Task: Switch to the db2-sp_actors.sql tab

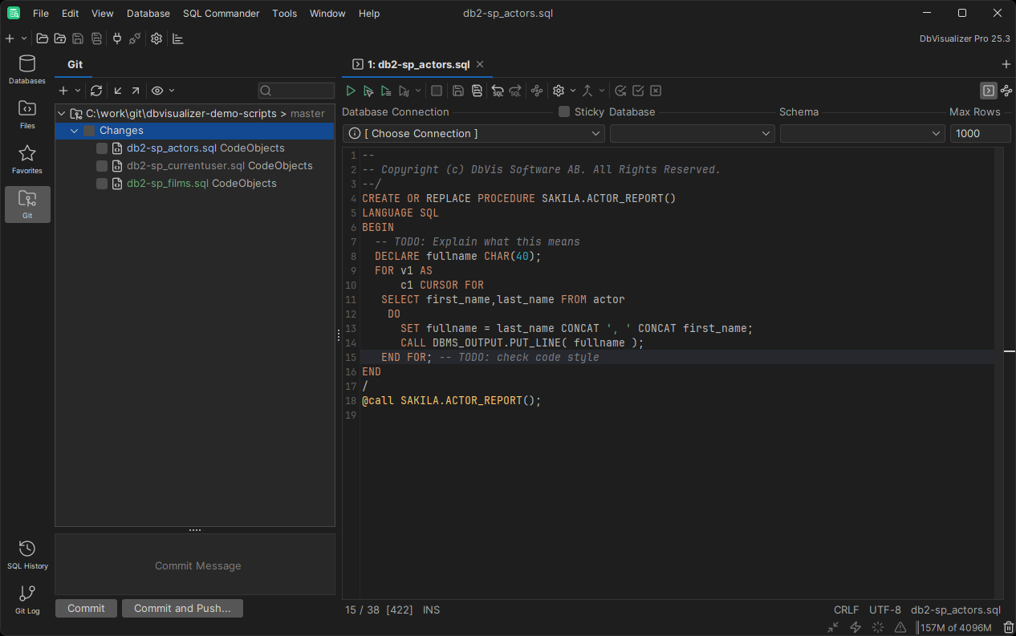Action: point(417,64)
